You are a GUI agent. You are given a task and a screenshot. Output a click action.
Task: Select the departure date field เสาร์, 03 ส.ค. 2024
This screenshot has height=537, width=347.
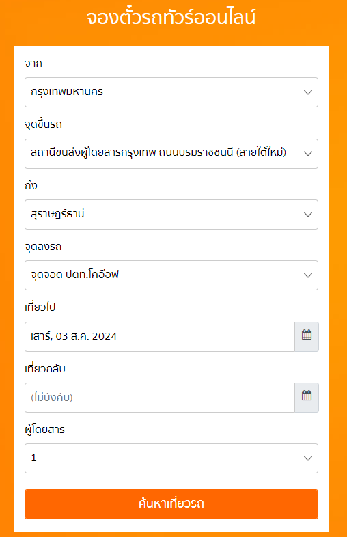point(160,336)
